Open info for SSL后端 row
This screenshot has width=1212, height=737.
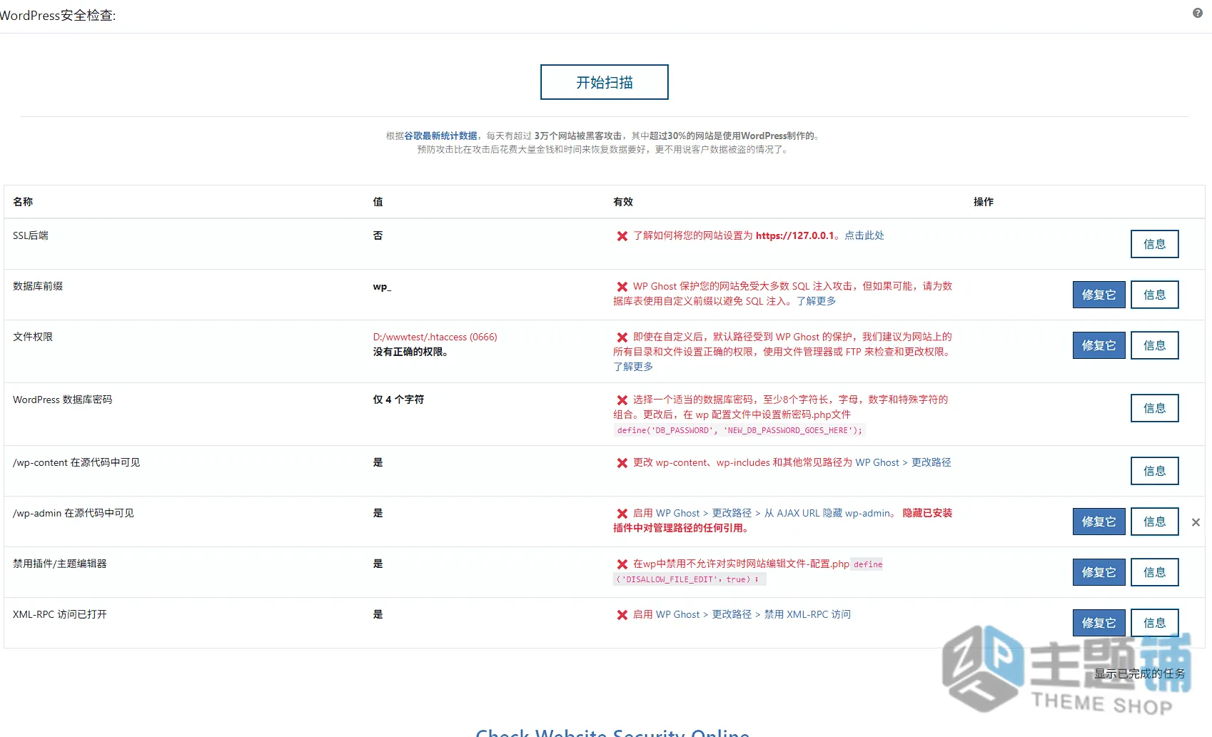(x=1155, y=244)
